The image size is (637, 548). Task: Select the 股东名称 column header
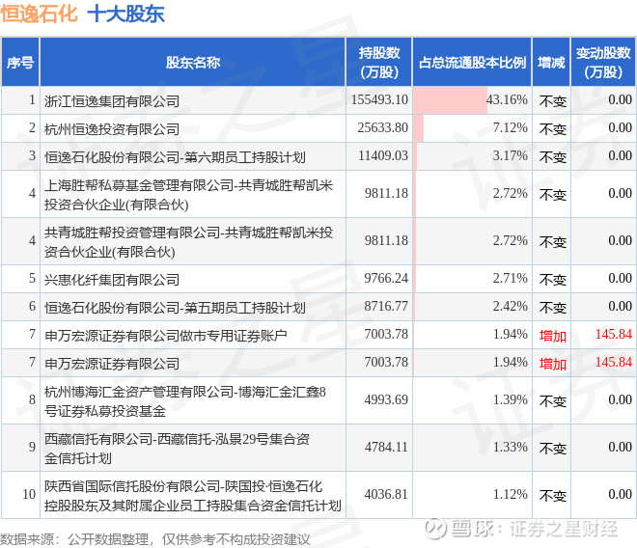pyautogui.click(x=193, y=62)
